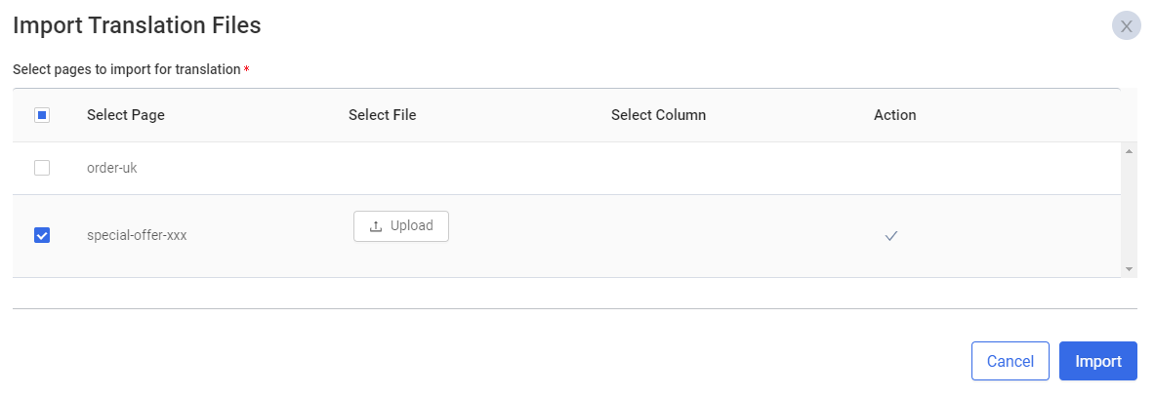Click the Select File column header
1155x398 pixels.
383,115
